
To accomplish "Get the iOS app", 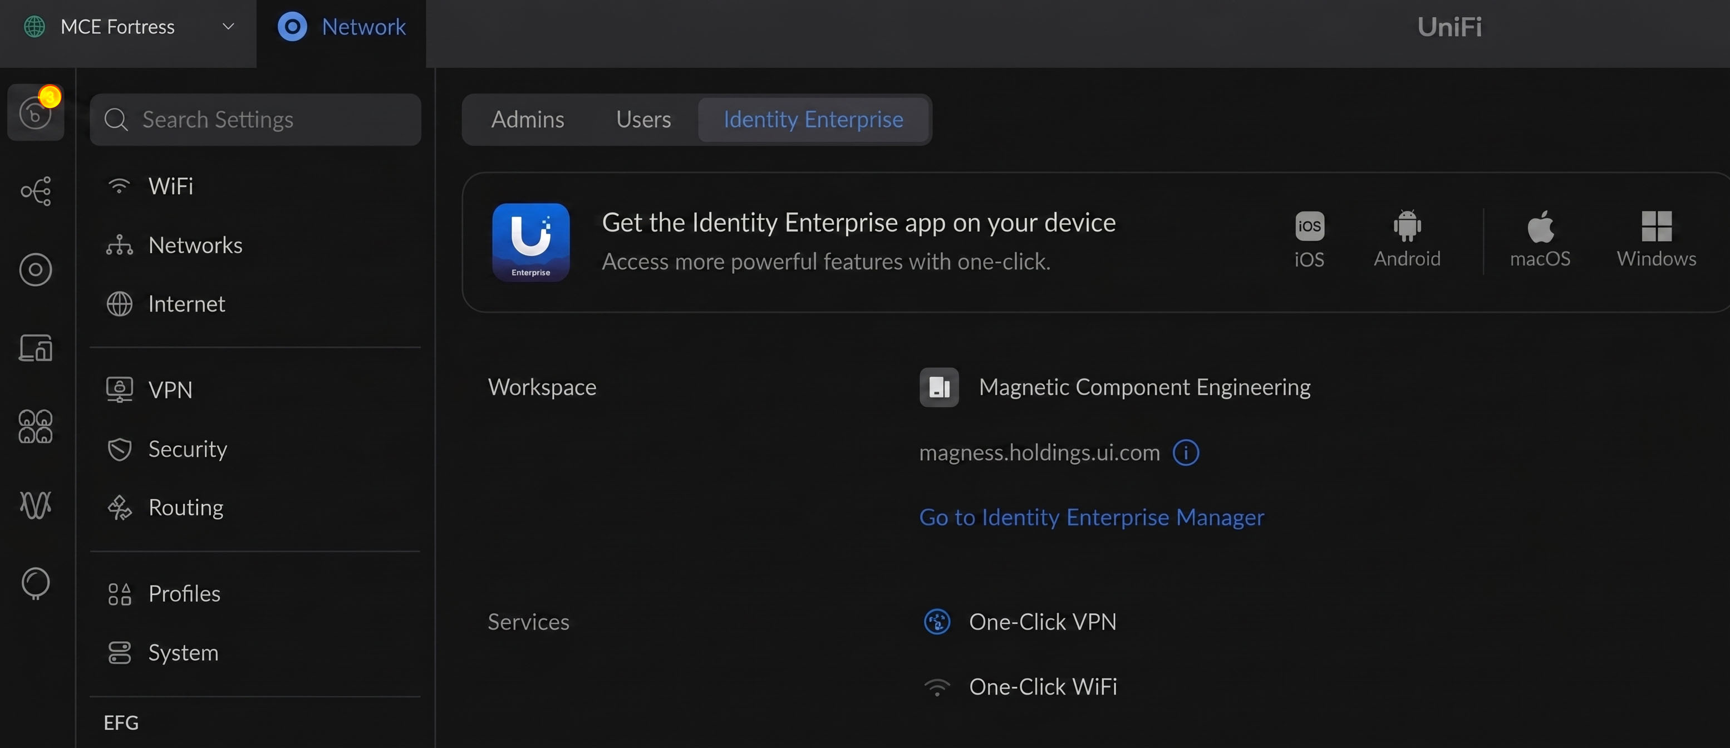I will pos(1309,240).
